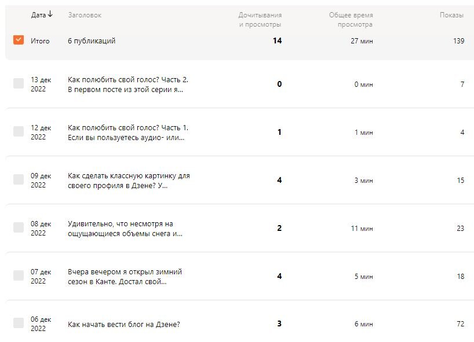
Task: Select the "6 публикаций" summary row
Action: pos(92,41)
